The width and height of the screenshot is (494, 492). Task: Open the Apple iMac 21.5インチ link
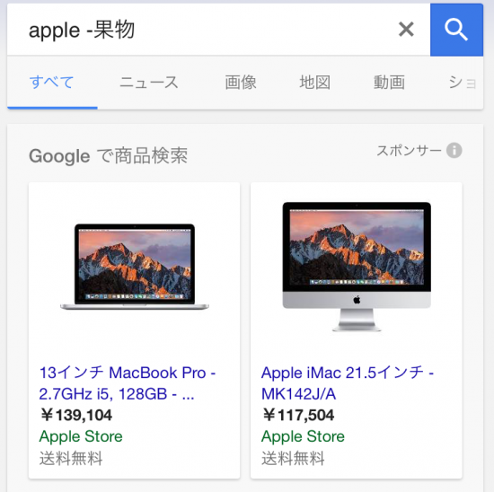(x=348, y=383)
